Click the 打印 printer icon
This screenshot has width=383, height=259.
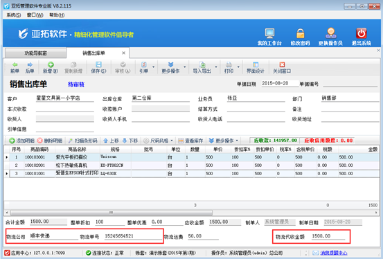[229, 65]
